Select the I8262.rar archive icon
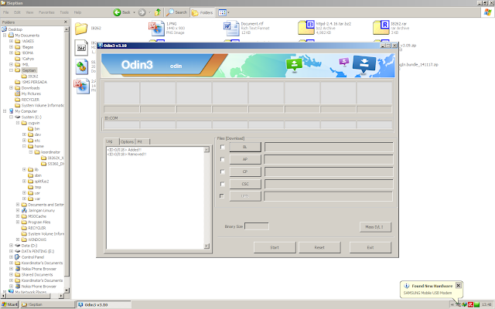 pyautogui.click(x=381, y=28)
